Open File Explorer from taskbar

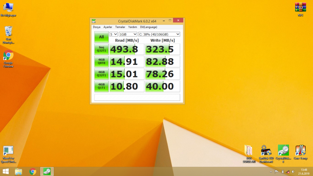click(x=18, y=171)
